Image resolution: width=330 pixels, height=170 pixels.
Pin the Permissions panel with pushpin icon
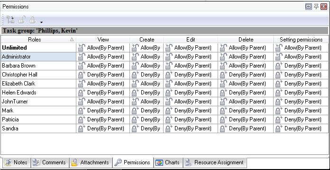[316, 7]
